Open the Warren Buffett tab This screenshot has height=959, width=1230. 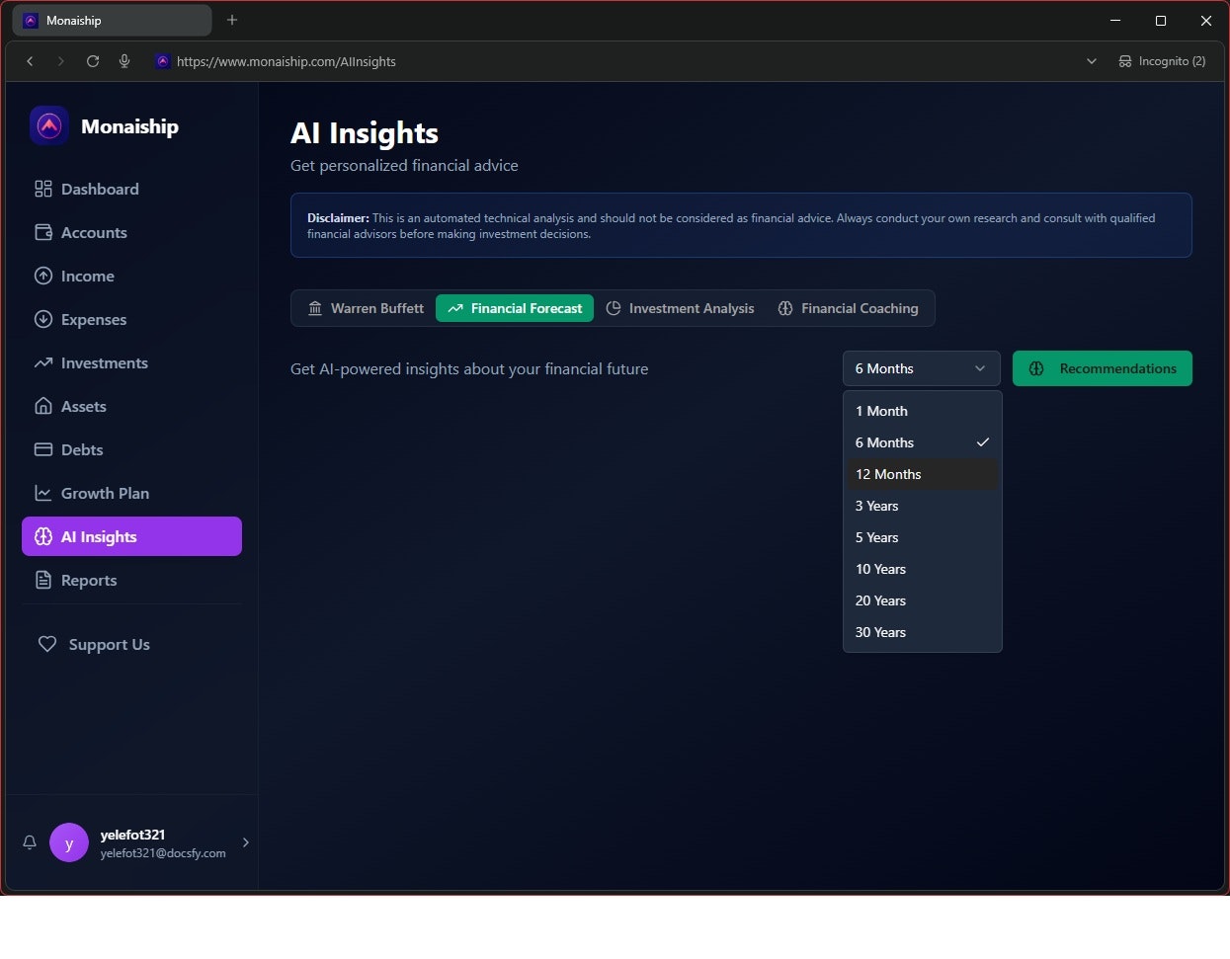tap(364, 308)
